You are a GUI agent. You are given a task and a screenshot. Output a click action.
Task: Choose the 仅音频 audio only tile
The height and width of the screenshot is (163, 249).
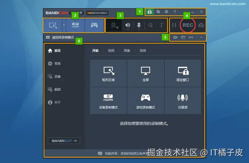pyautogui.click(x=182, y=101)
